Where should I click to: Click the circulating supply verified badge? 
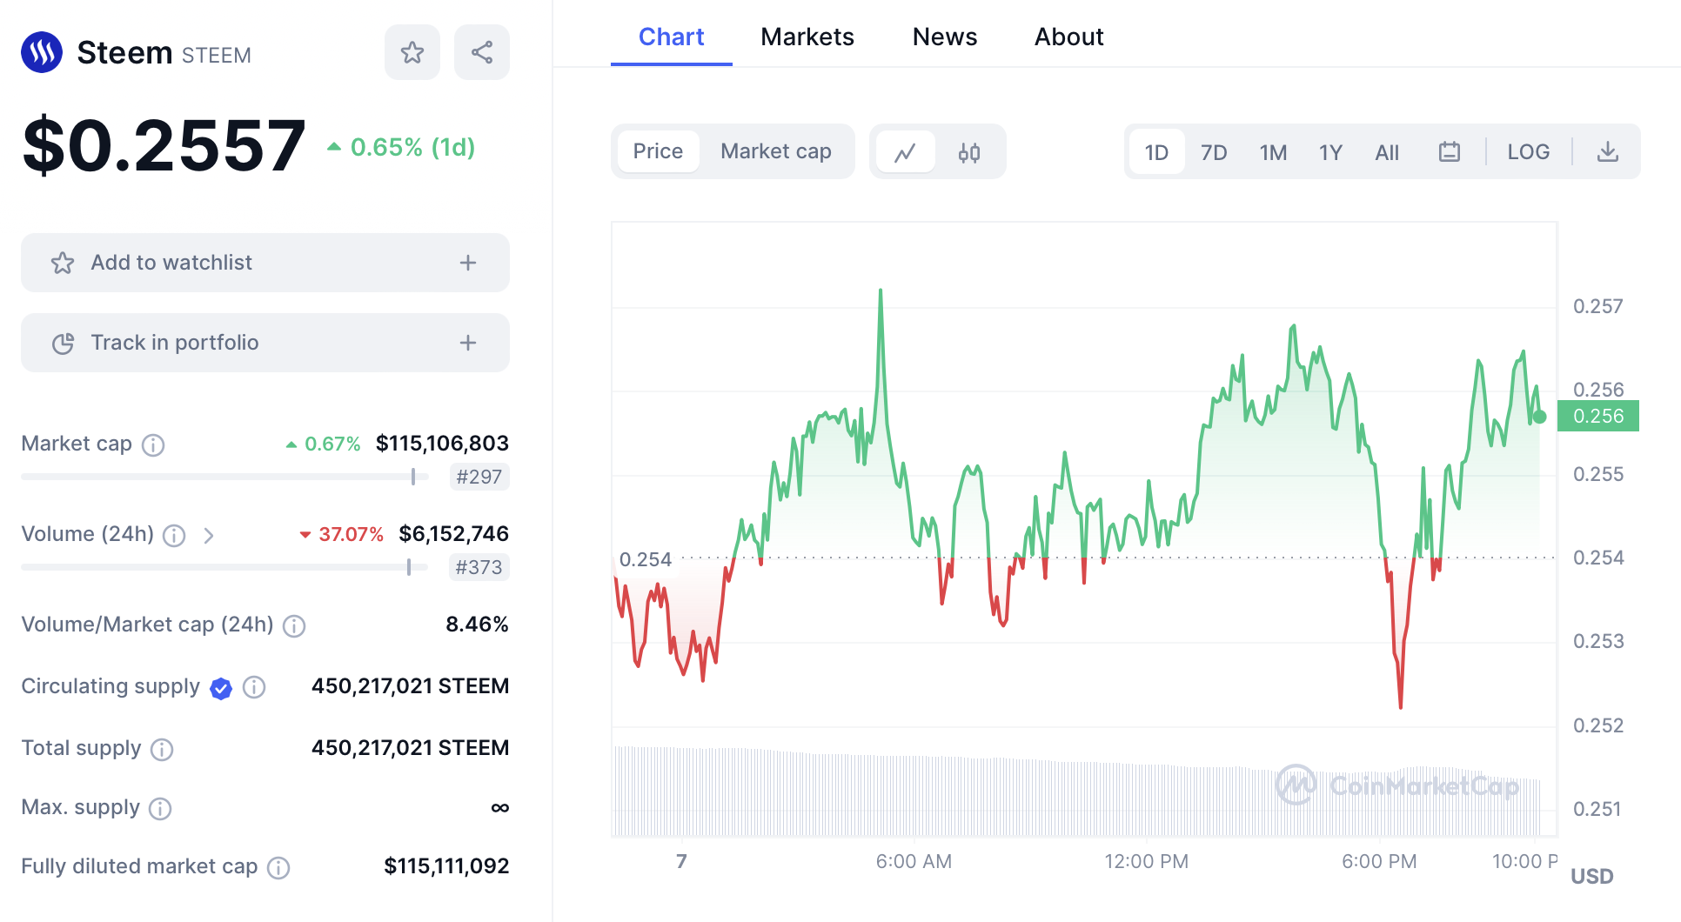click(x=221, y=688)
